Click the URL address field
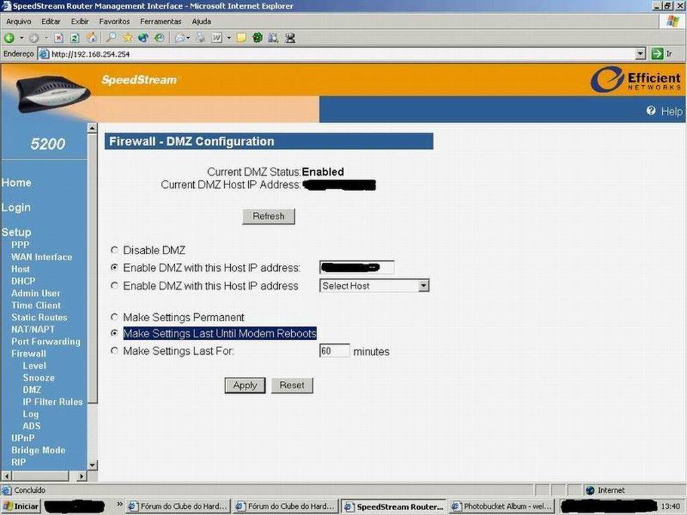The image size is (687, 515). click(336, 54)
